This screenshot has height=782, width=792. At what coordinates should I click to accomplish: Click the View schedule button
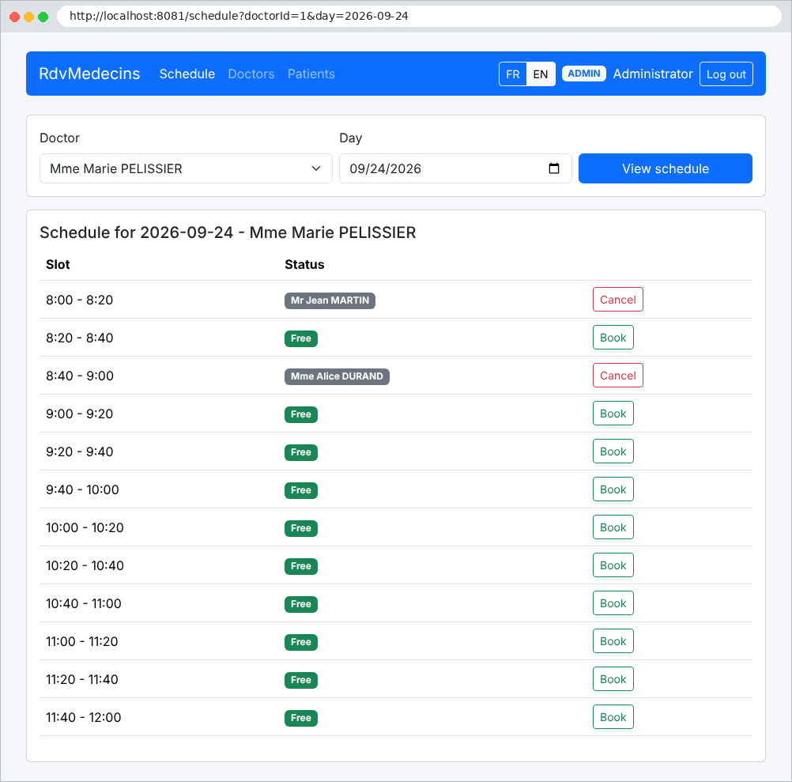coord(666,168)
